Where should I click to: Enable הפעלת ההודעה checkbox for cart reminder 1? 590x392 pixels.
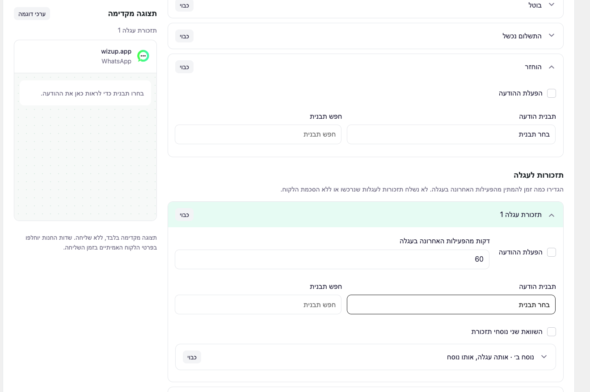tap(552, 252)
